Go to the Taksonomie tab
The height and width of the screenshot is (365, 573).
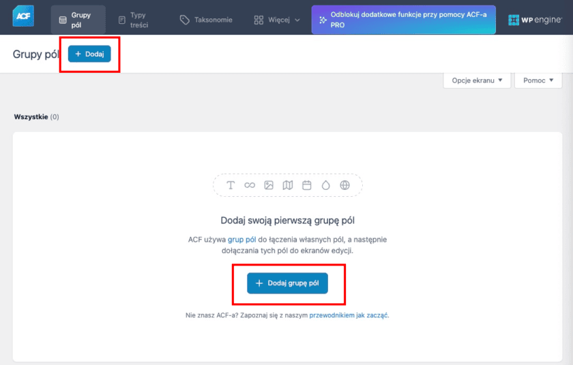206,20
